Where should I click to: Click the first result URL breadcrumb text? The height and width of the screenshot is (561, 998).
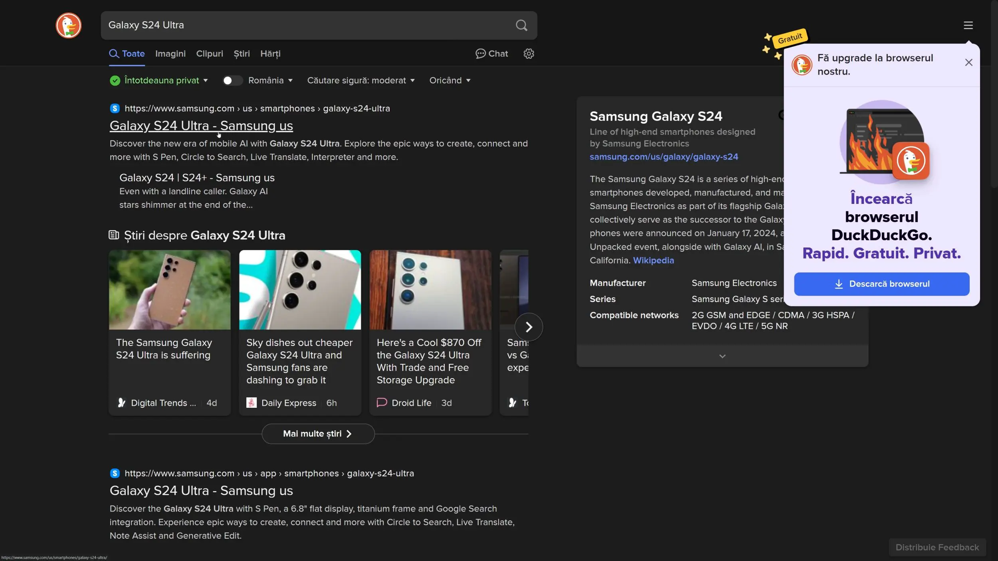pyautogui.click(x=257, y=109)
